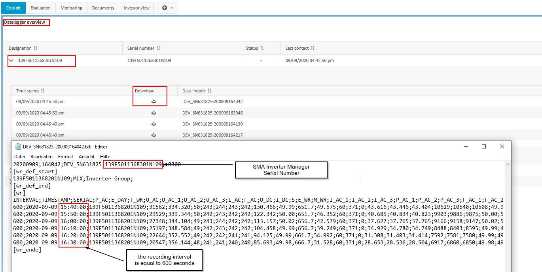Image resolution: width=542 pixels, height=272 pixels.
Task: Sort by Serial number column
Action: pos(158,48)
